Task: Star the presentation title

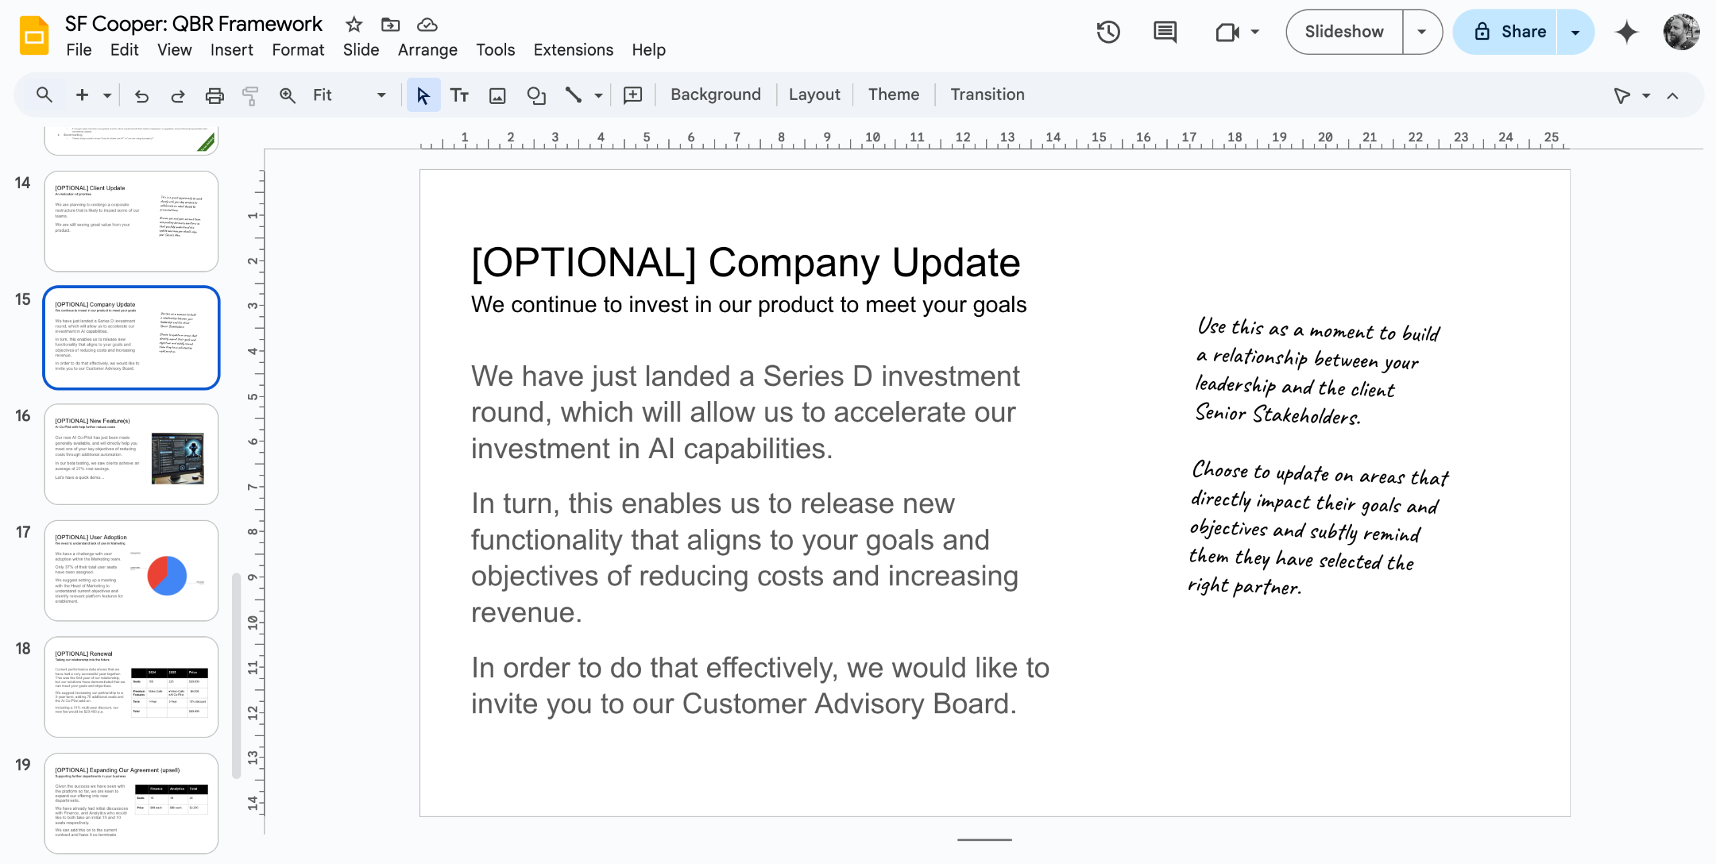Action: (354, 25)
